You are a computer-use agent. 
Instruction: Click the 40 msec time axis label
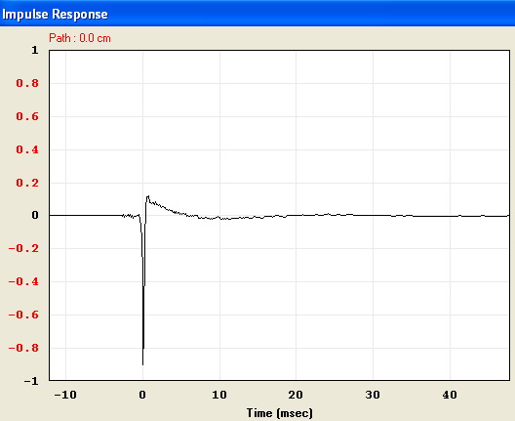(x=450, y=395)
